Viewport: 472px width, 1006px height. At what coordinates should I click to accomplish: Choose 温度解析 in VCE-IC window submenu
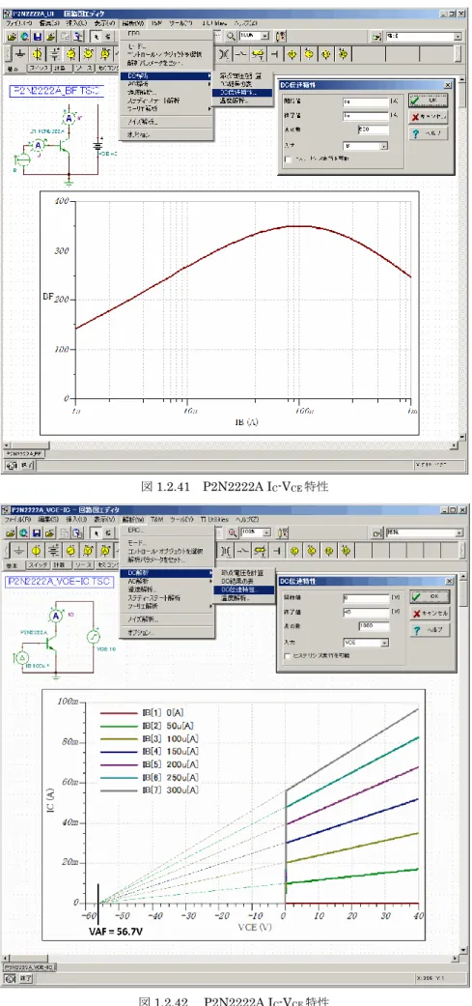pyautogui.click(x=244, y=598)
